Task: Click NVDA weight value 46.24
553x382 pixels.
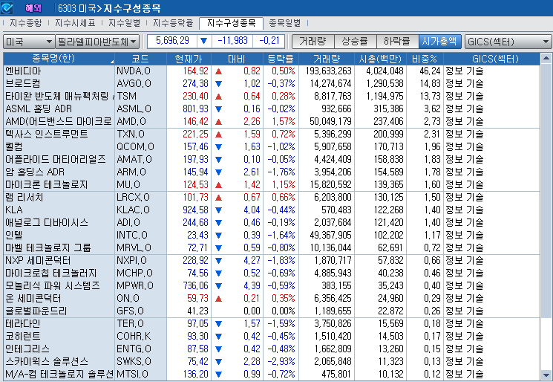Action: [x=430, y=71]
